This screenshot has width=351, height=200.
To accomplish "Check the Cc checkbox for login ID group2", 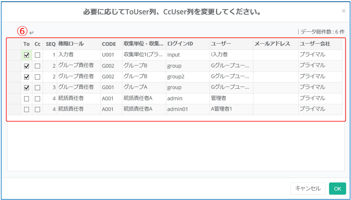I will [37, 77].
